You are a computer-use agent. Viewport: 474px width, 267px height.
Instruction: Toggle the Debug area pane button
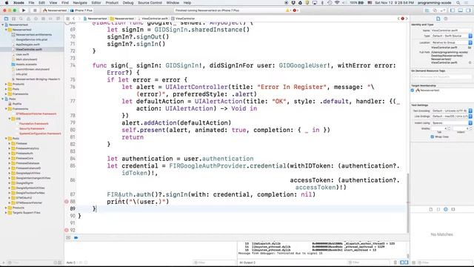click(x=461, y=10)
